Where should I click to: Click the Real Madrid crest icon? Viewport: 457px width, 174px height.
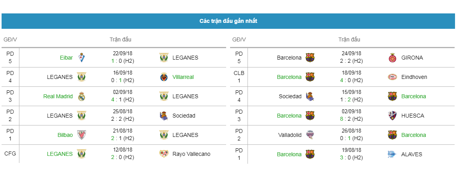click(x=81, y=96)
